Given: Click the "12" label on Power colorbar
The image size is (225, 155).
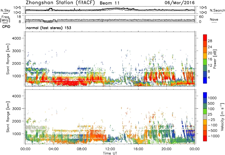Looking at the screenshot, I should (210, 65).
